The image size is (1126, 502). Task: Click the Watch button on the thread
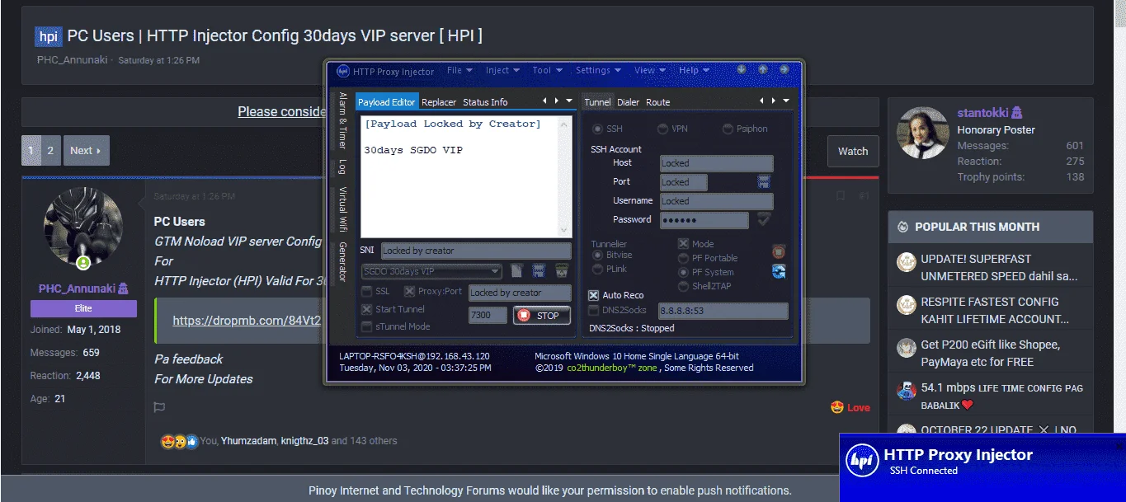(x=853, y=151)
